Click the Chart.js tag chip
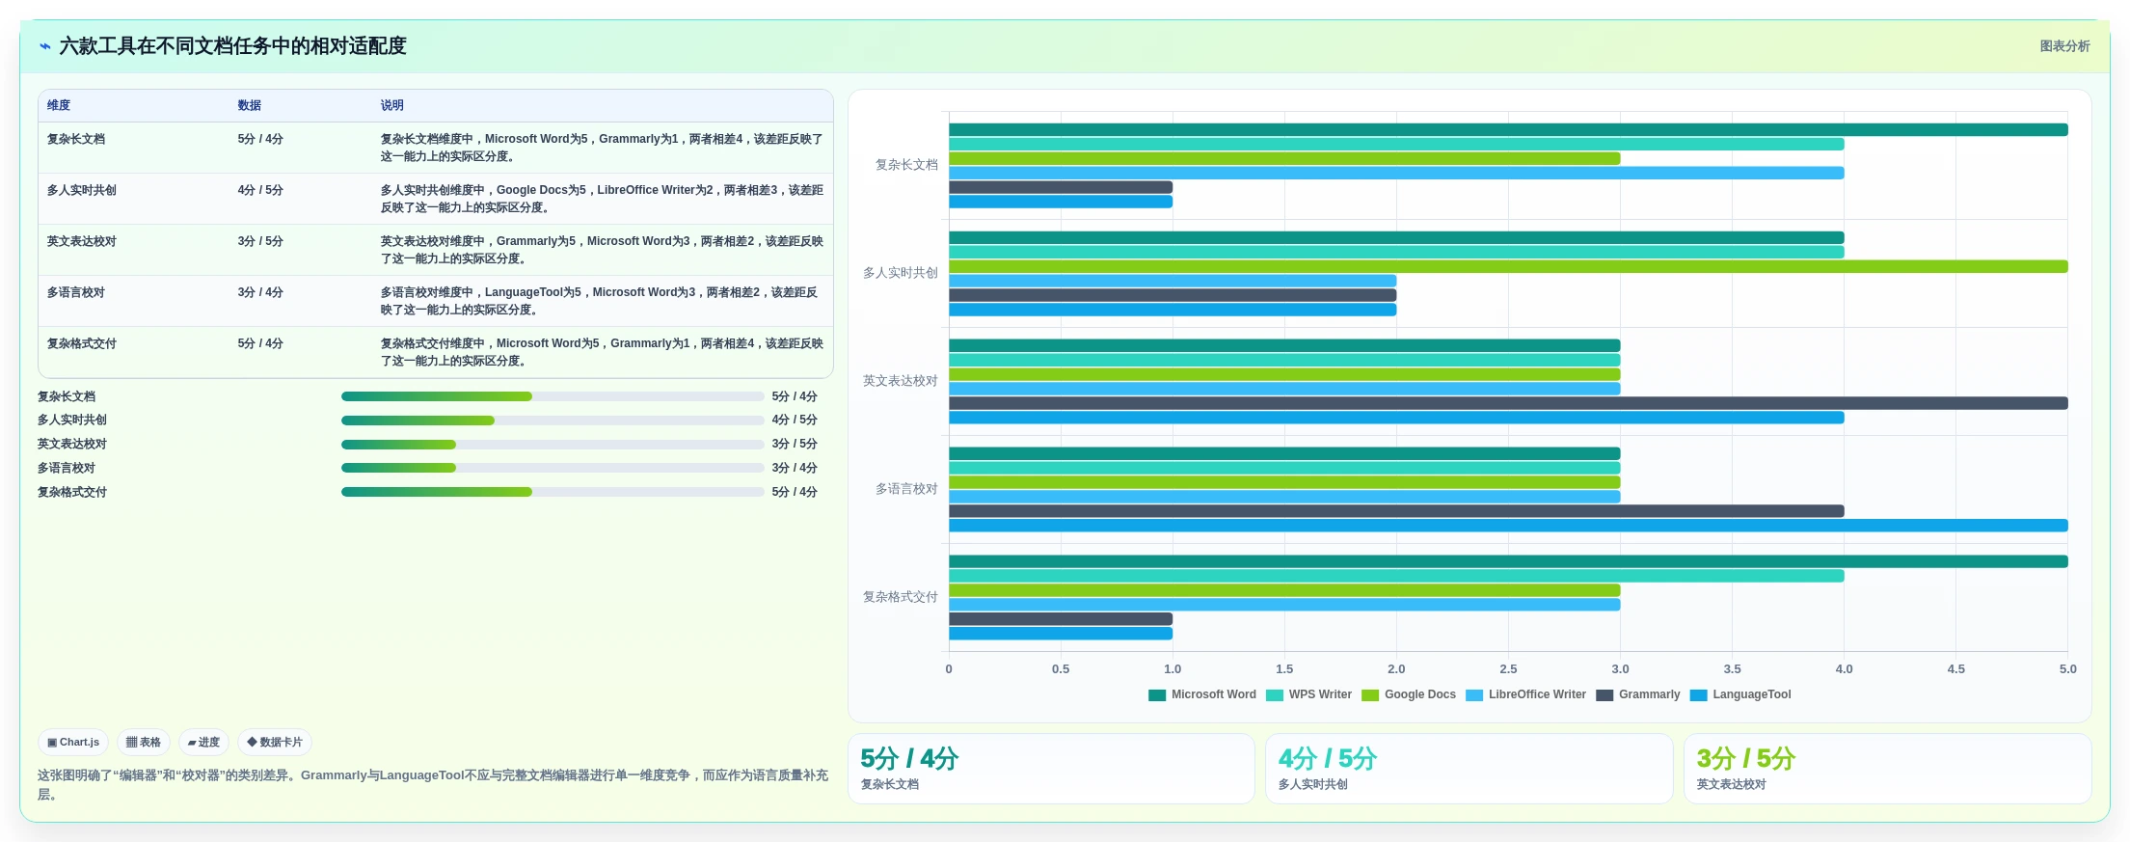 [73, 743]
